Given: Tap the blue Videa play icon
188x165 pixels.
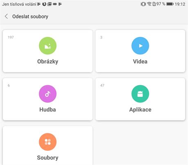Looking at the screenshot, I should [x=140, y=46].
